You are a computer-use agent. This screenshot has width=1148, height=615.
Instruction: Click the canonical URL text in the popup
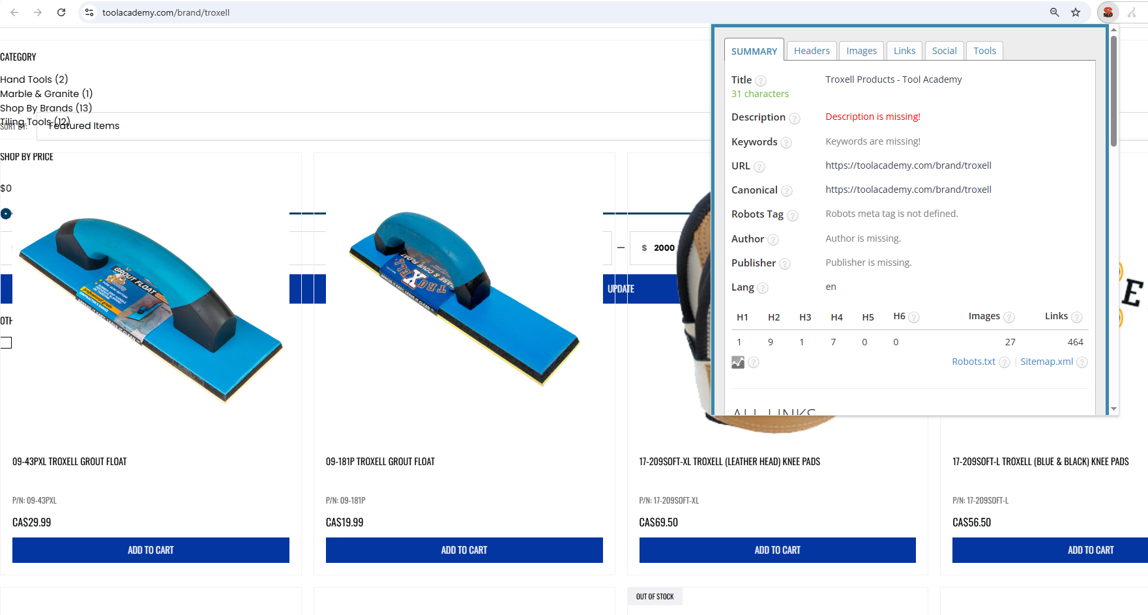coord(908,190)
